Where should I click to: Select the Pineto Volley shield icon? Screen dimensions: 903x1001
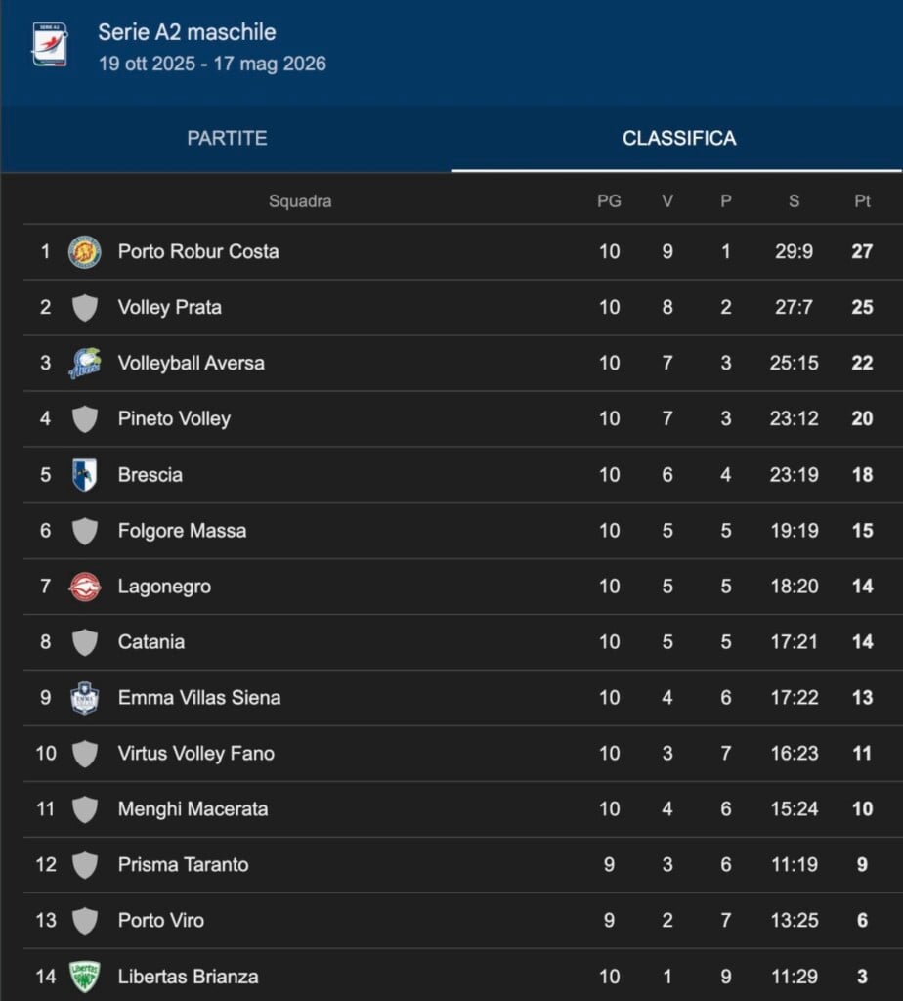pos(84,418)
